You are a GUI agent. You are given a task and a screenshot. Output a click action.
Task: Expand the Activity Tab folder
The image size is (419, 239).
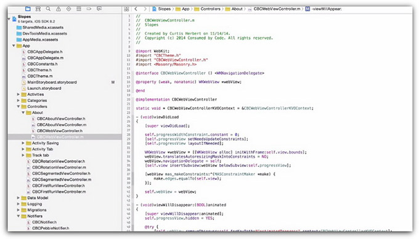coord(23,149)
